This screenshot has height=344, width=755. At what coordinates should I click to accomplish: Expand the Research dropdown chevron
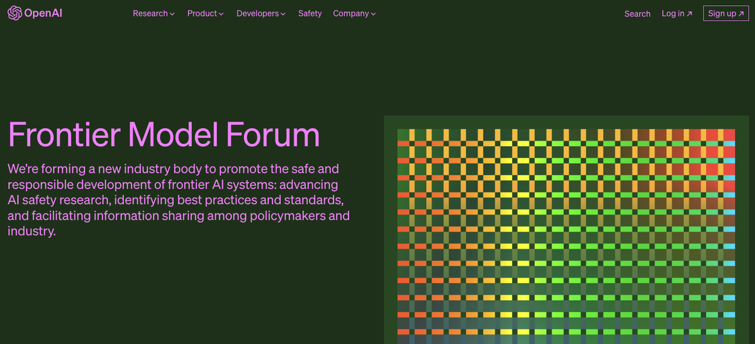(x=172, y=14)
